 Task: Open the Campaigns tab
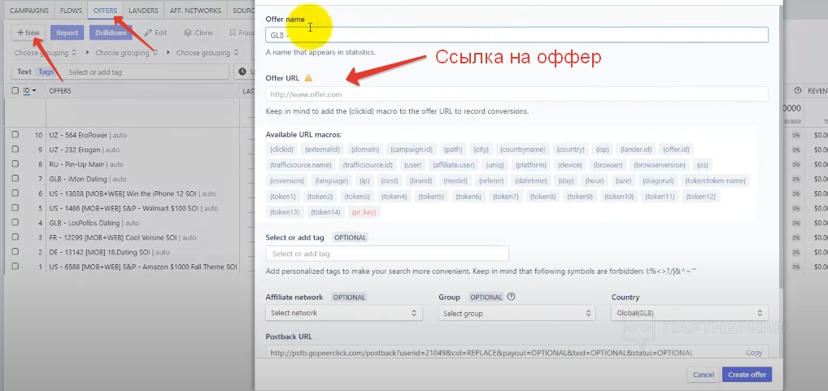pyautogui.click(x=29, y=10)
